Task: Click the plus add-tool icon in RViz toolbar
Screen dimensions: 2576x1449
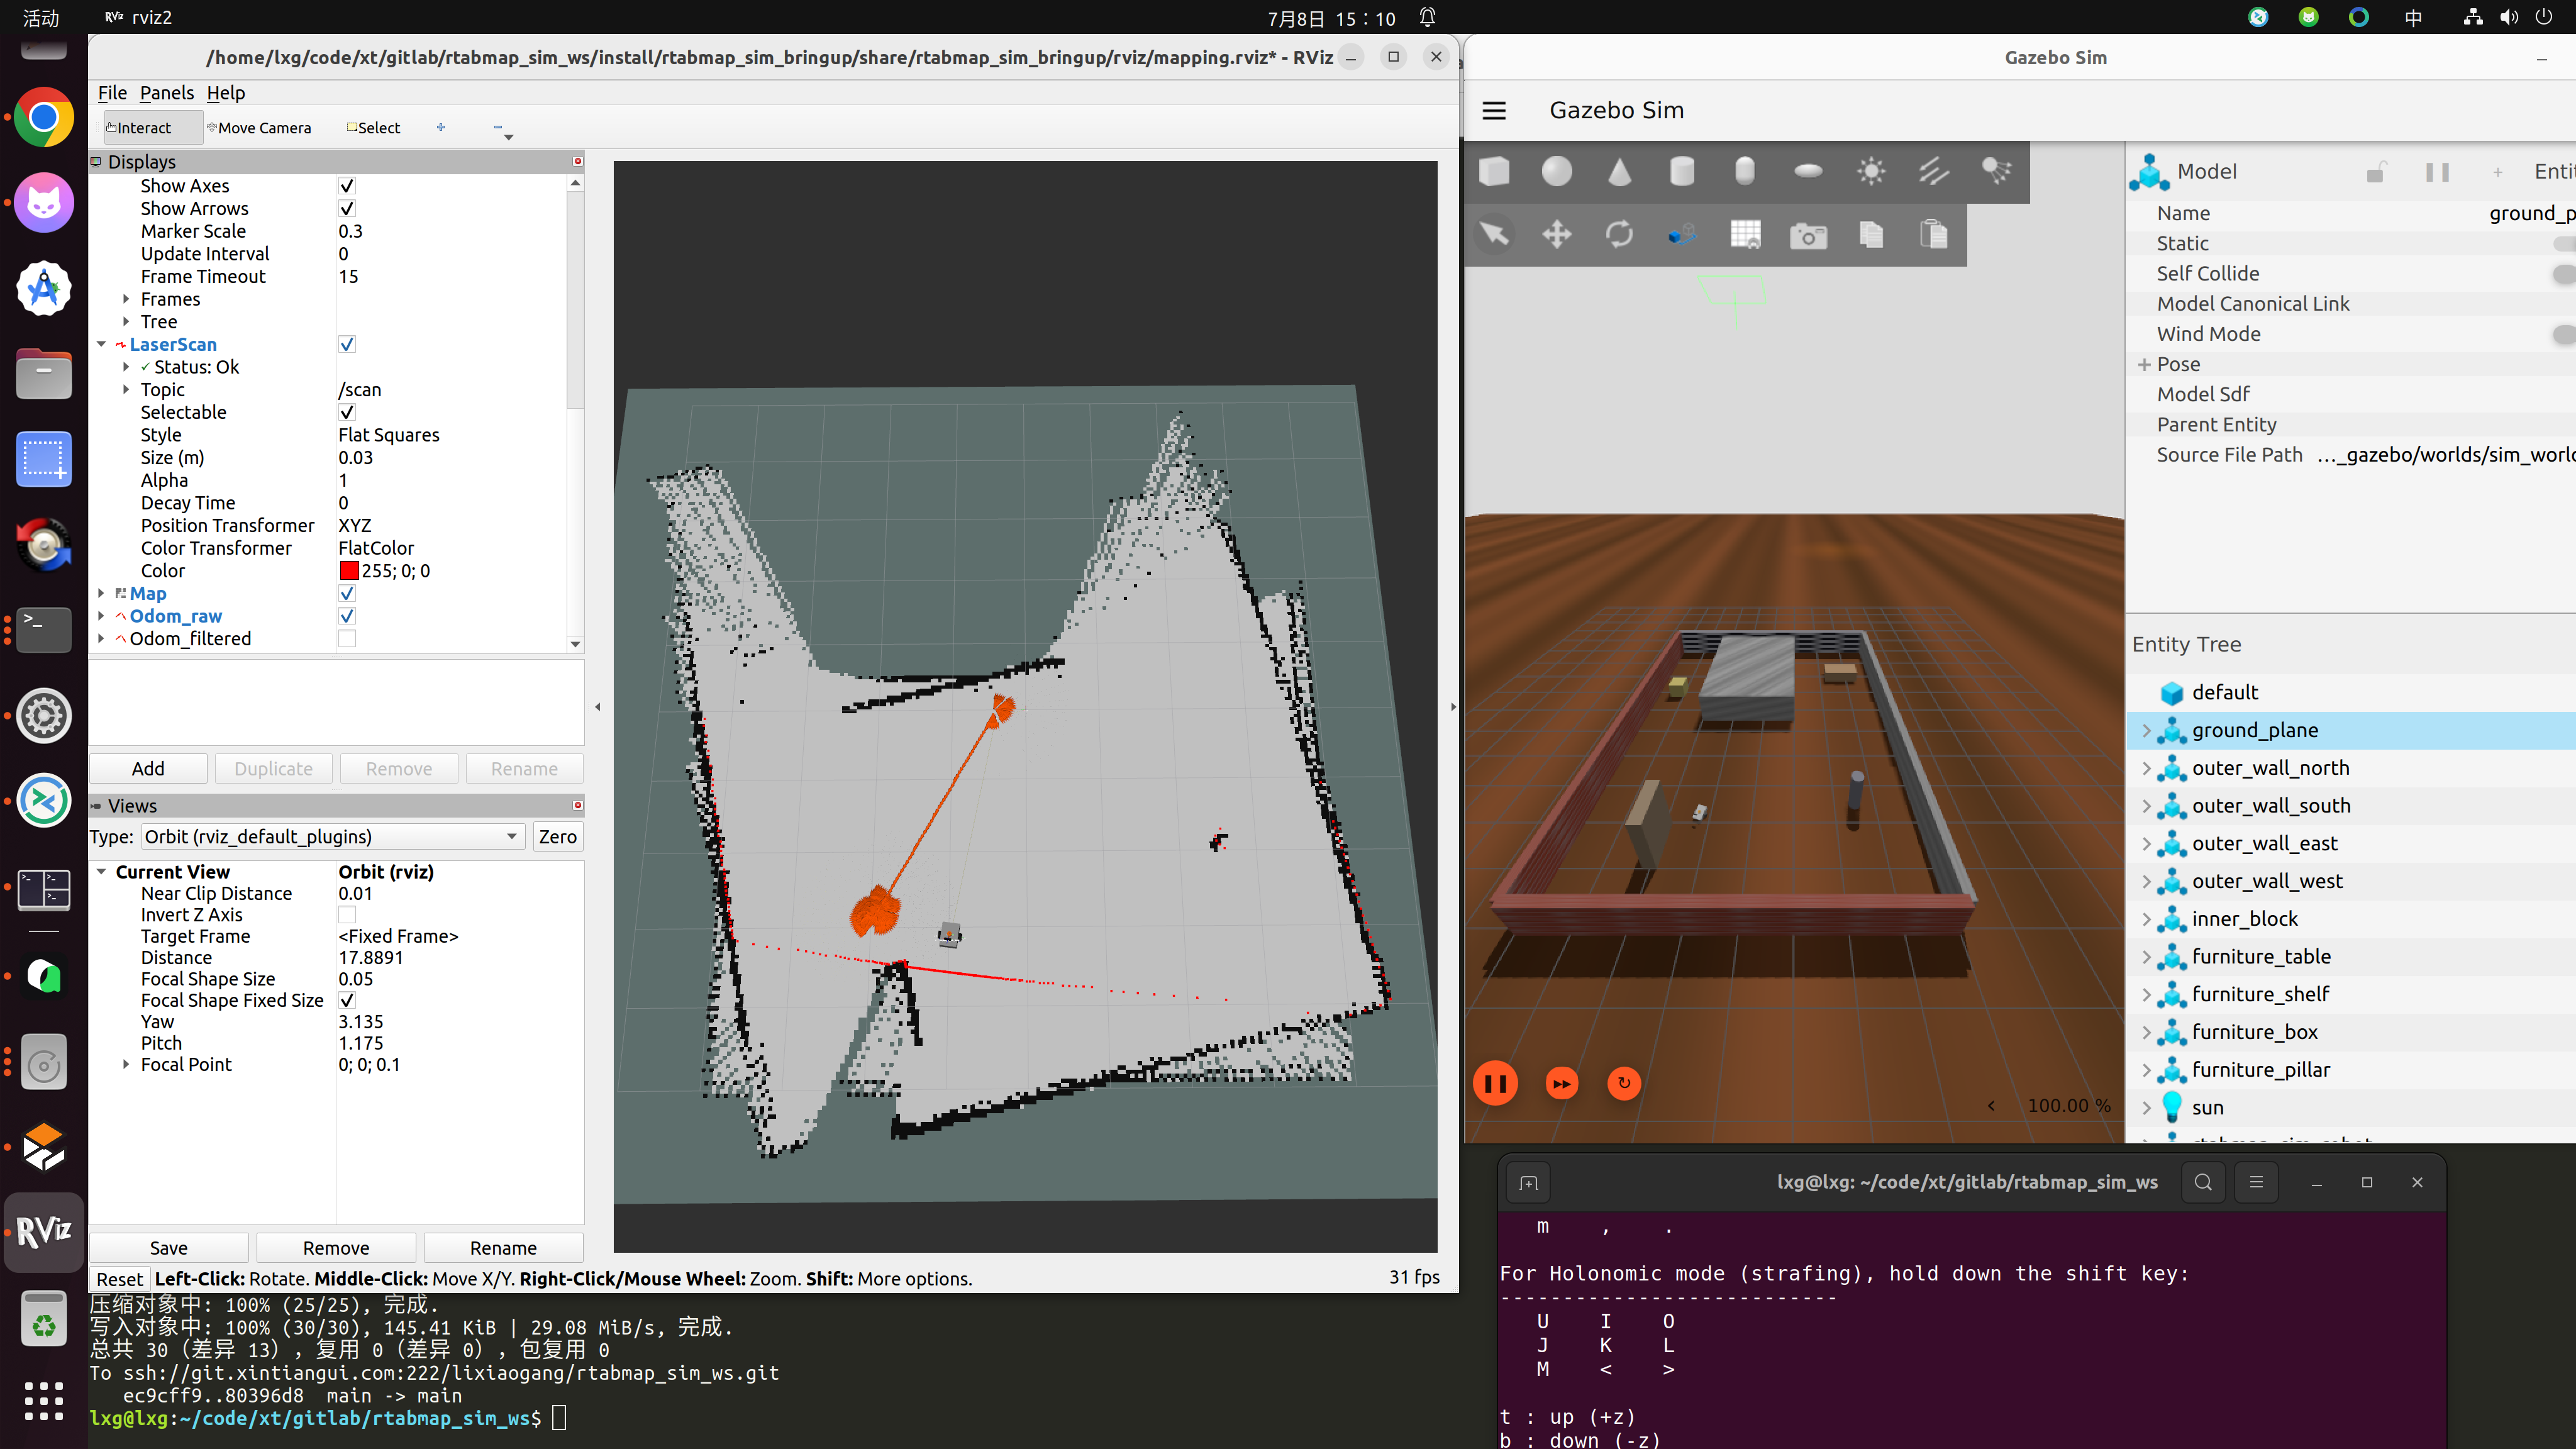Action: 441,127
